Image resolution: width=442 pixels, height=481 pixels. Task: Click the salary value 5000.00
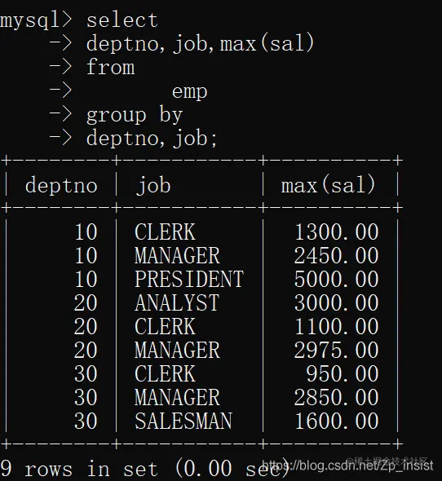point(337,279)
